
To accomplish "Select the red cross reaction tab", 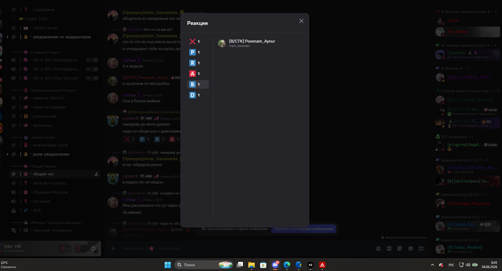I will 198,42.
